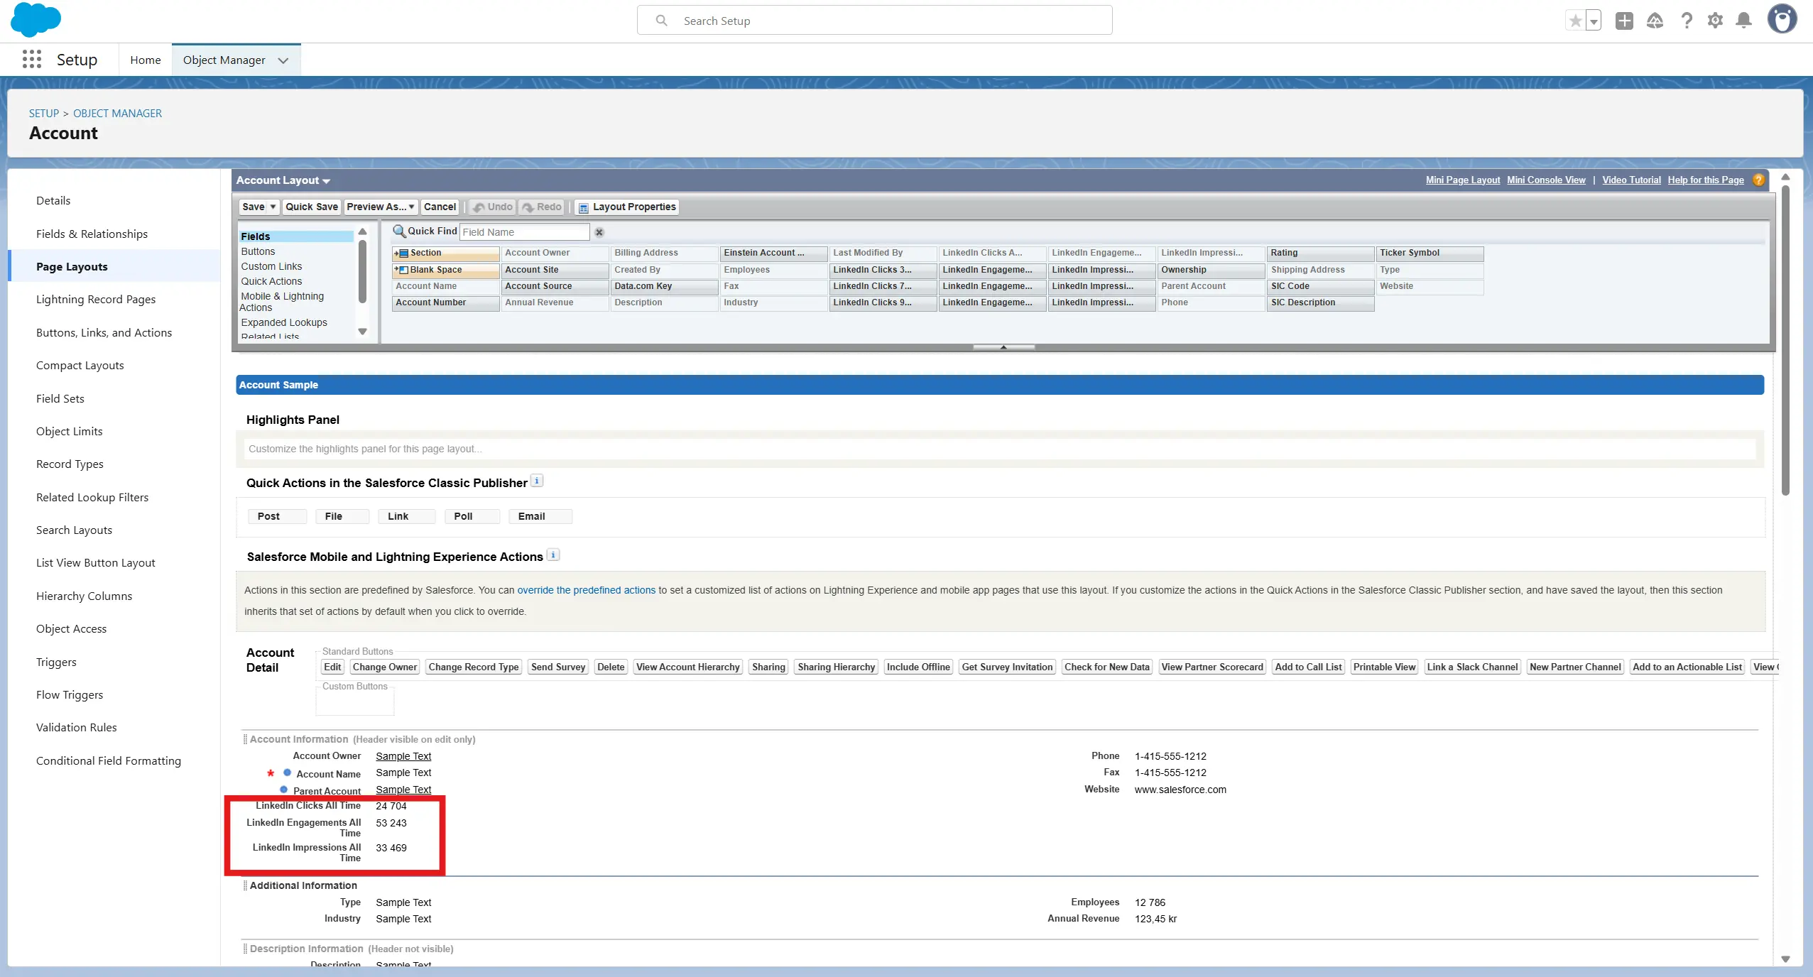Expand the Save button dropdown arrow

click(x=273, y=207)
